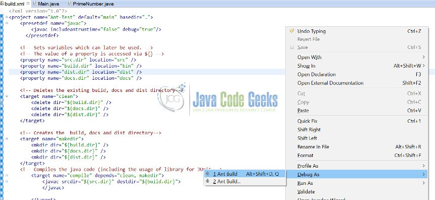Expand the Profile As submenu arrow
The image size is (435, 200).
[424, 166]
